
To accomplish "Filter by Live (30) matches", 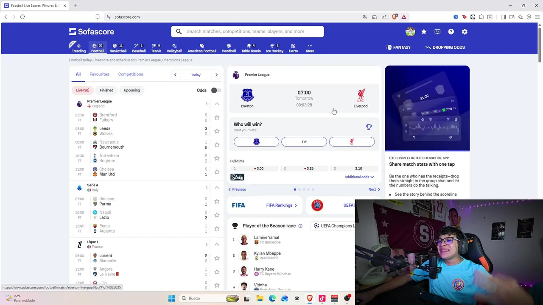I will tap(83, 90).
